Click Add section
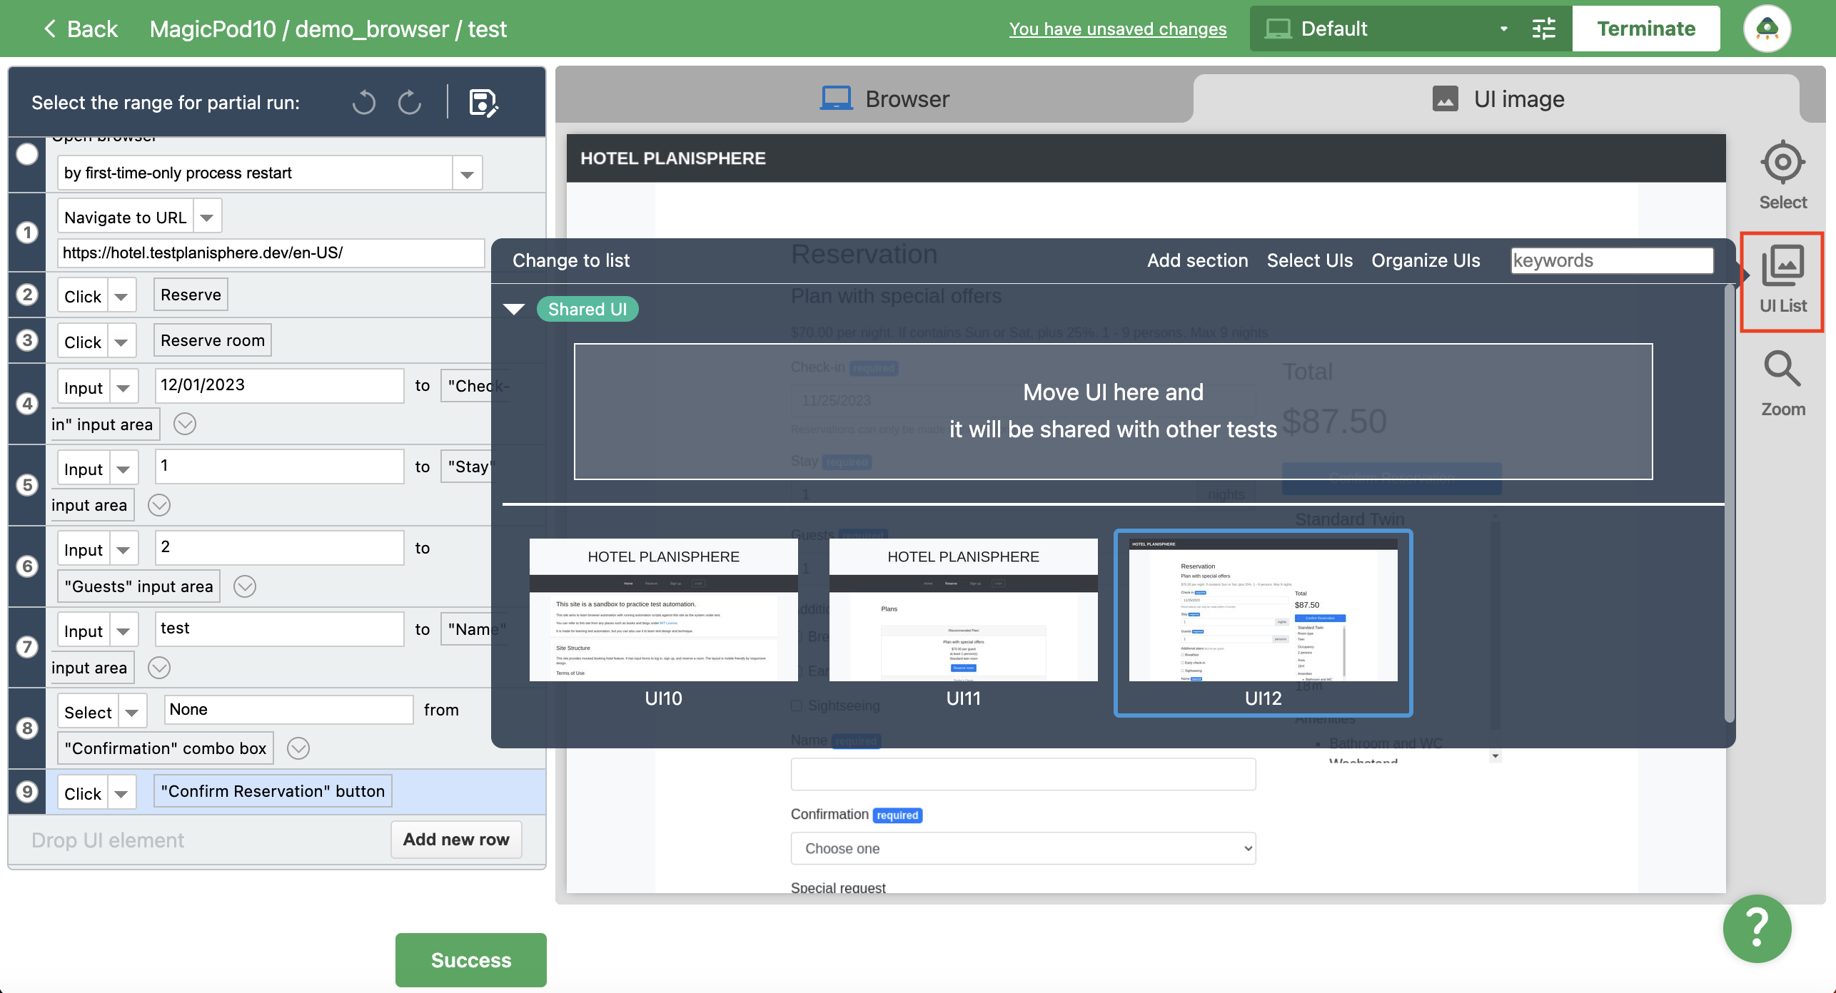This screenshot has height=993, width=1836. pyautogui.click(x=1197, y=260)
